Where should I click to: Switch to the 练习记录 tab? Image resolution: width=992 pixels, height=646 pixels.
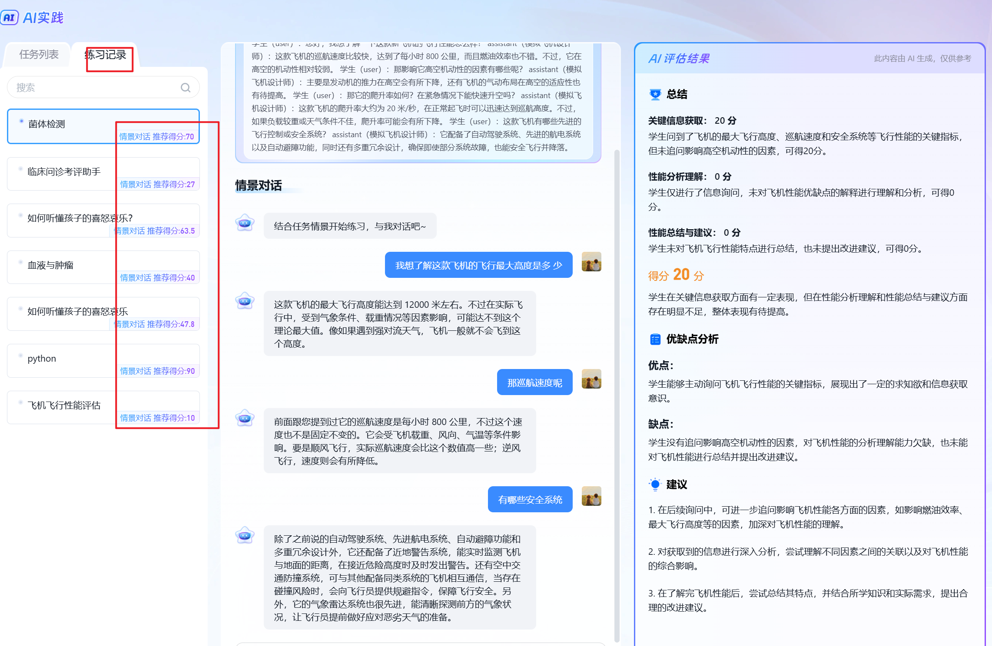point(106,55)
